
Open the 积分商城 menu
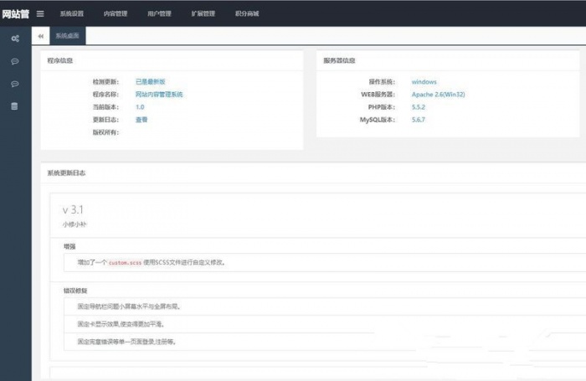[246, 13]
